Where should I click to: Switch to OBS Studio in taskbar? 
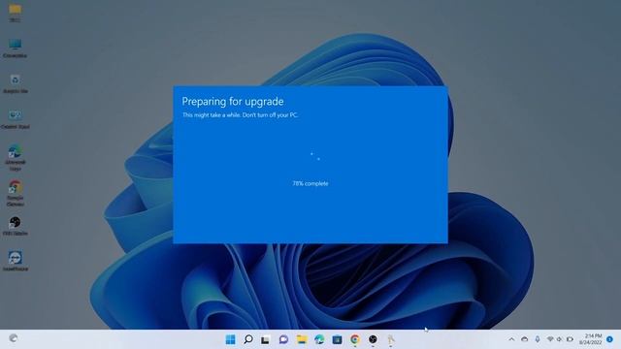point(373,339)
